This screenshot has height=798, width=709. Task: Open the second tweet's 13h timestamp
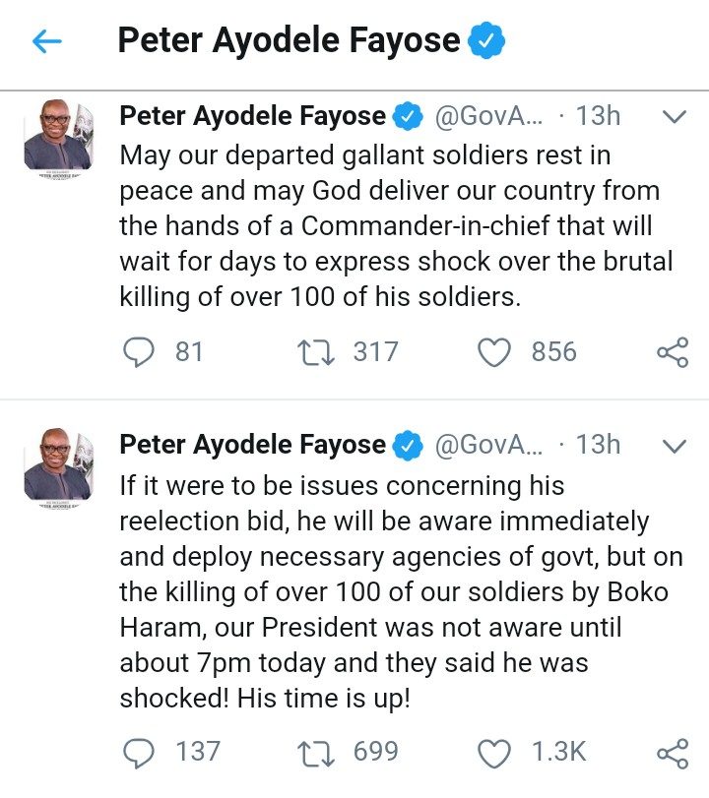[x=598, y=445]
